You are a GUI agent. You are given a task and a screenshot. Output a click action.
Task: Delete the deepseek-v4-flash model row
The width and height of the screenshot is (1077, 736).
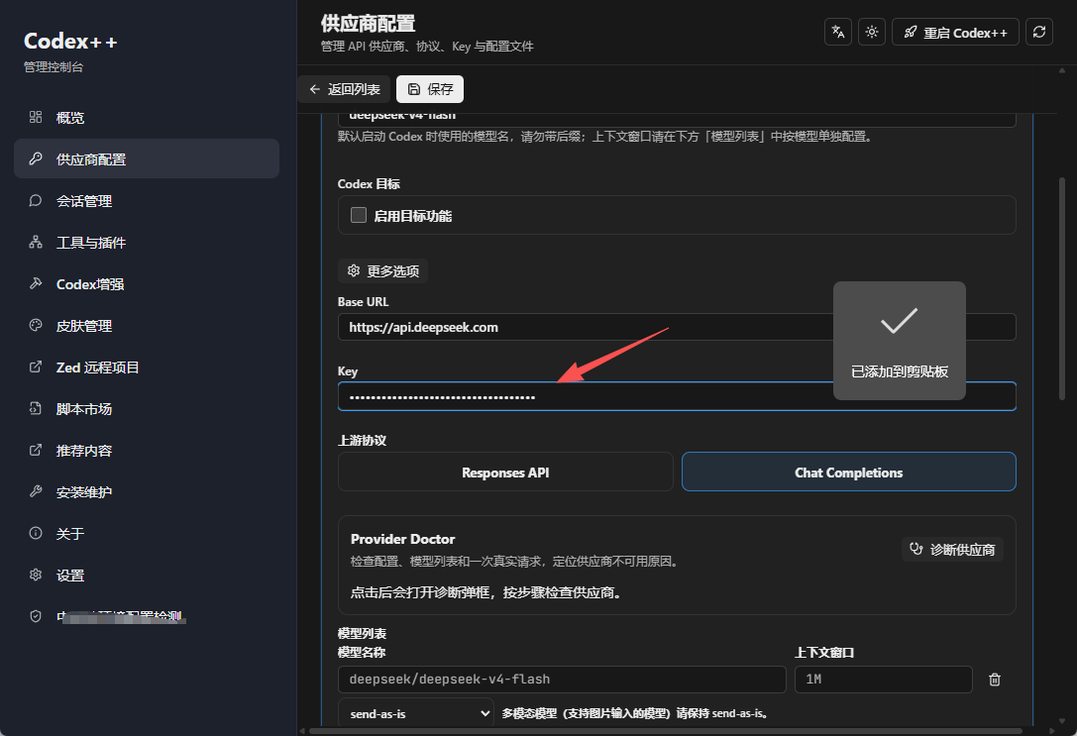(995, 680)
